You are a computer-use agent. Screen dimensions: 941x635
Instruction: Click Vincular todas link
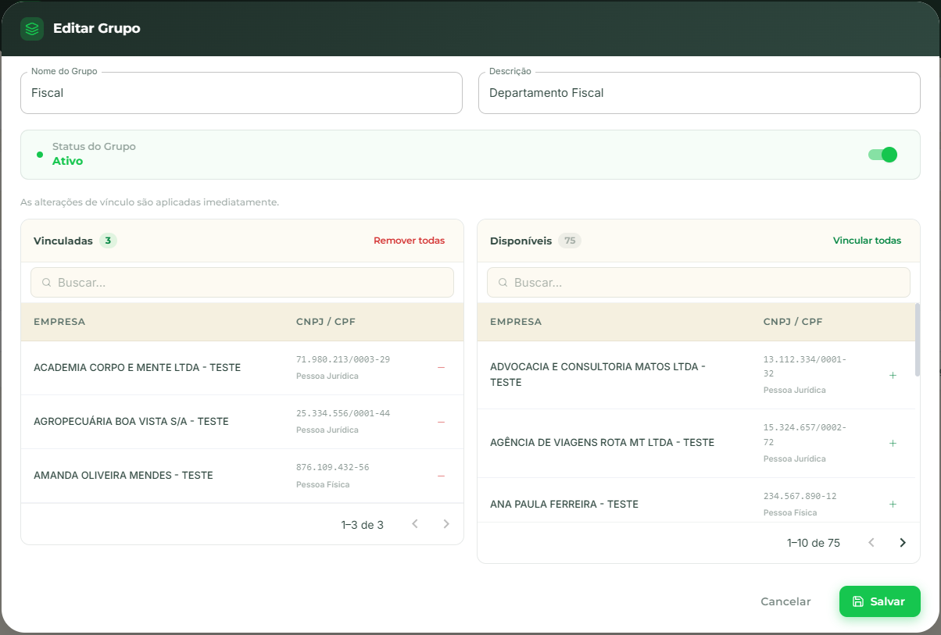(x=867, y=241)
